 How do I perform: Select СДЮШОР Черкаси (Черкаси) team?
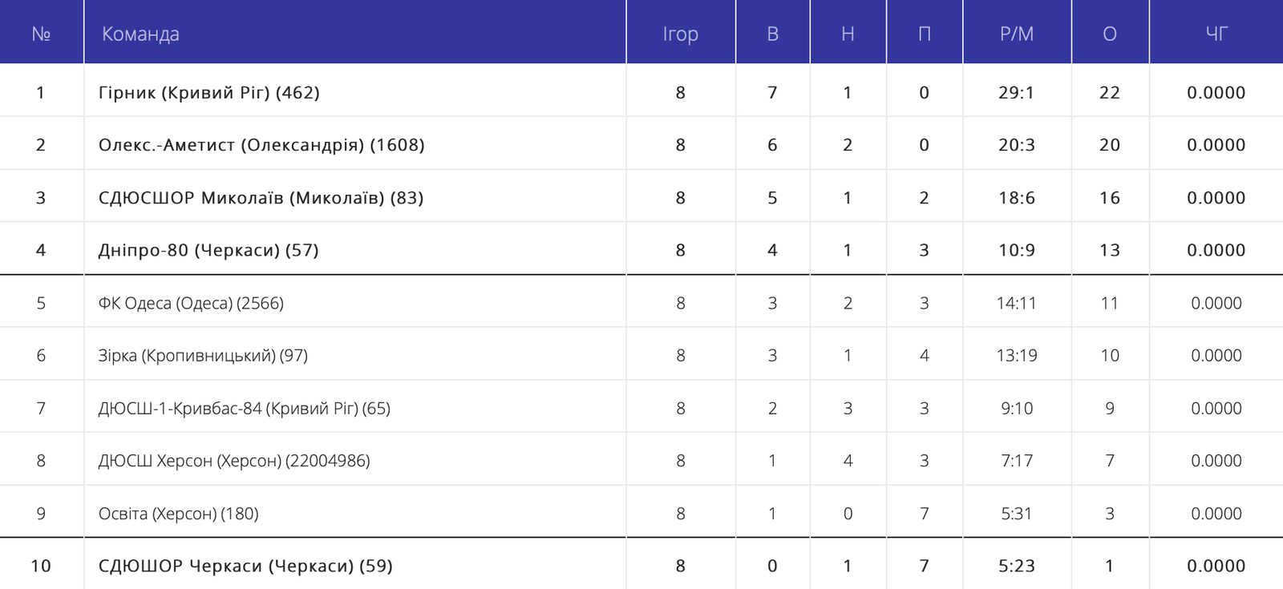245,566
